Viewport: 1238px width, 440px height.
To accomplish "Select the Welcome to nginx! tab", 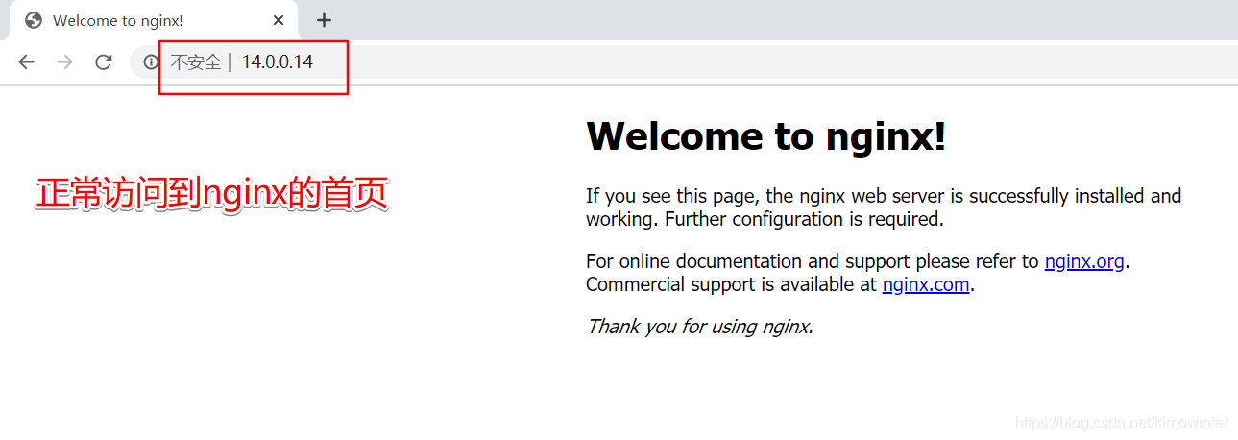I will pyautogui.click(x=154, y=20).
